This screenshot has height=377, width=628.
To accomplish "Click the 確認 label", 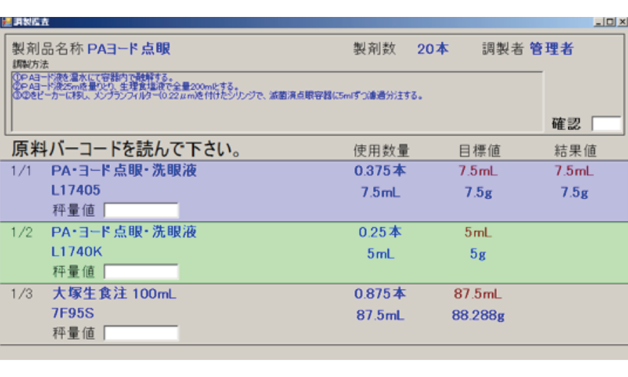I will click(x=566, y=124).
